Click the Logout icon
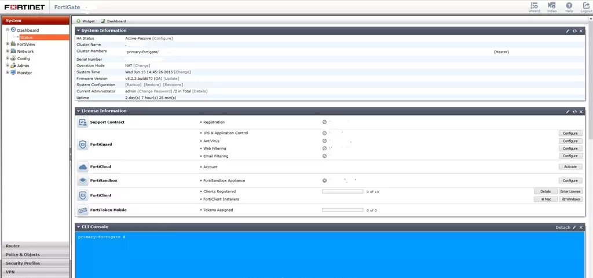Screen dimensions: 593x278 pyautogui.click(x=586, y=6)
